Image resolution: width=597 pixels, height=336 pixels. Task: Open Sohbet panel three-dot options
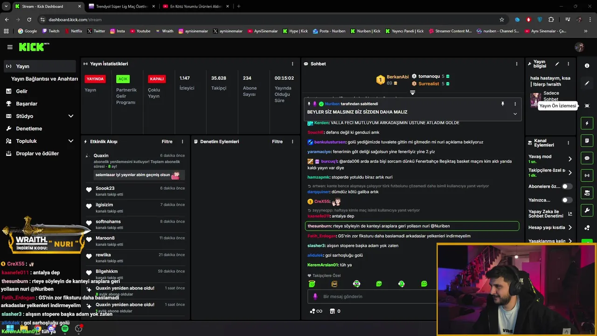[516, 64]
